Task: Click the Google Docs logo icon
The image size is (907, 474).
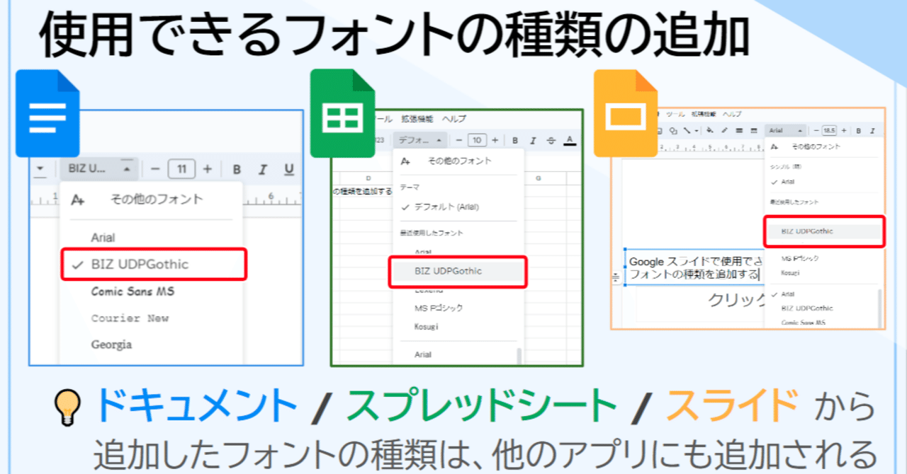Action: [x=47, y=113]
